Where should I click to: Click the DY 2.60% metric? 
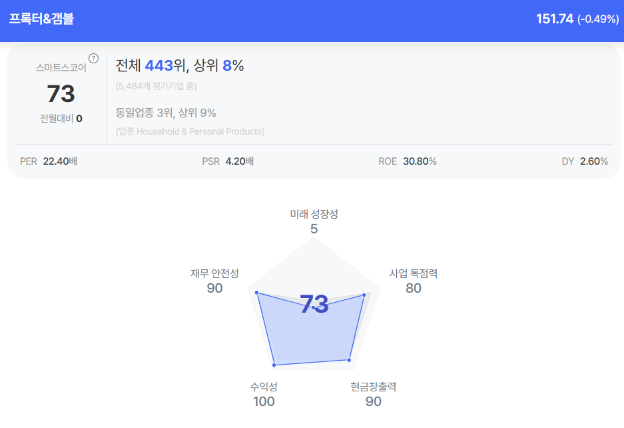point(585,161)
